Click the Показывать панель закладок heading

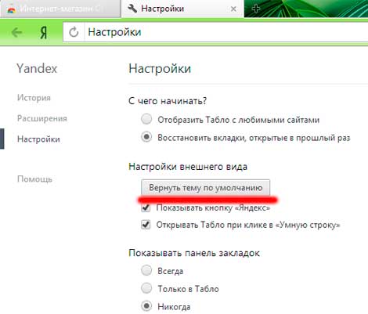pos(194,253)
